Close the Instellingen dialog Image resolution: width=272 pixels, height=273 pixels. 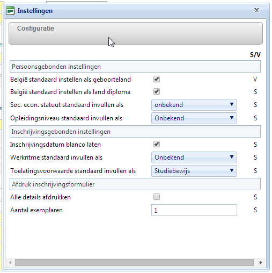click(256, 10)
